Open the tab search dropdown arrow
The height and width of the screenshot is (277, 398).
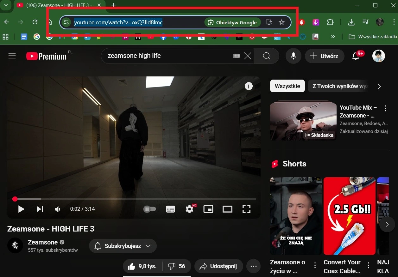[x=6, y=5]
